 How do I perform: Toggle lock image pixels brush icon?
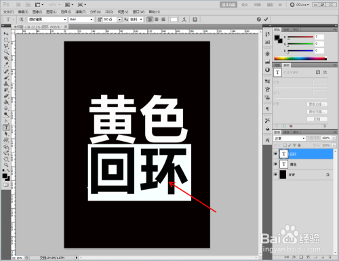[290, 145]
